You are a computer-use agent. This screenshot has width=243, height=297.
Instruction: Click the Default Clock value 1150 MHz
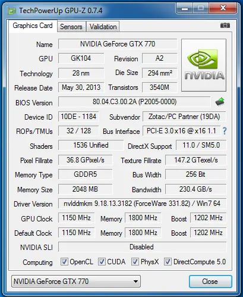pos(76,233)
